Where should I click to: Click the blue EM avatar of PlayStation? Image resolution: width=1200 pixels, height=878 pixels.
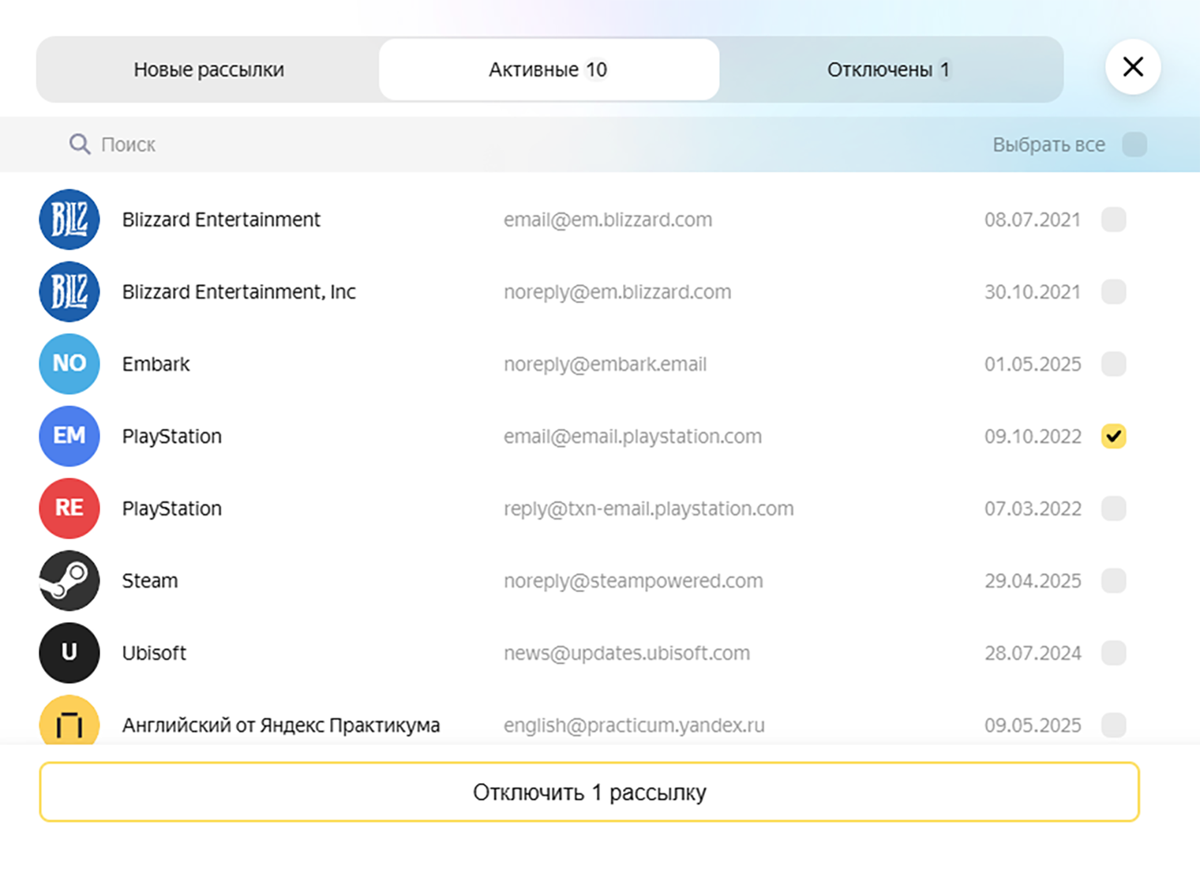coord(69,436)
